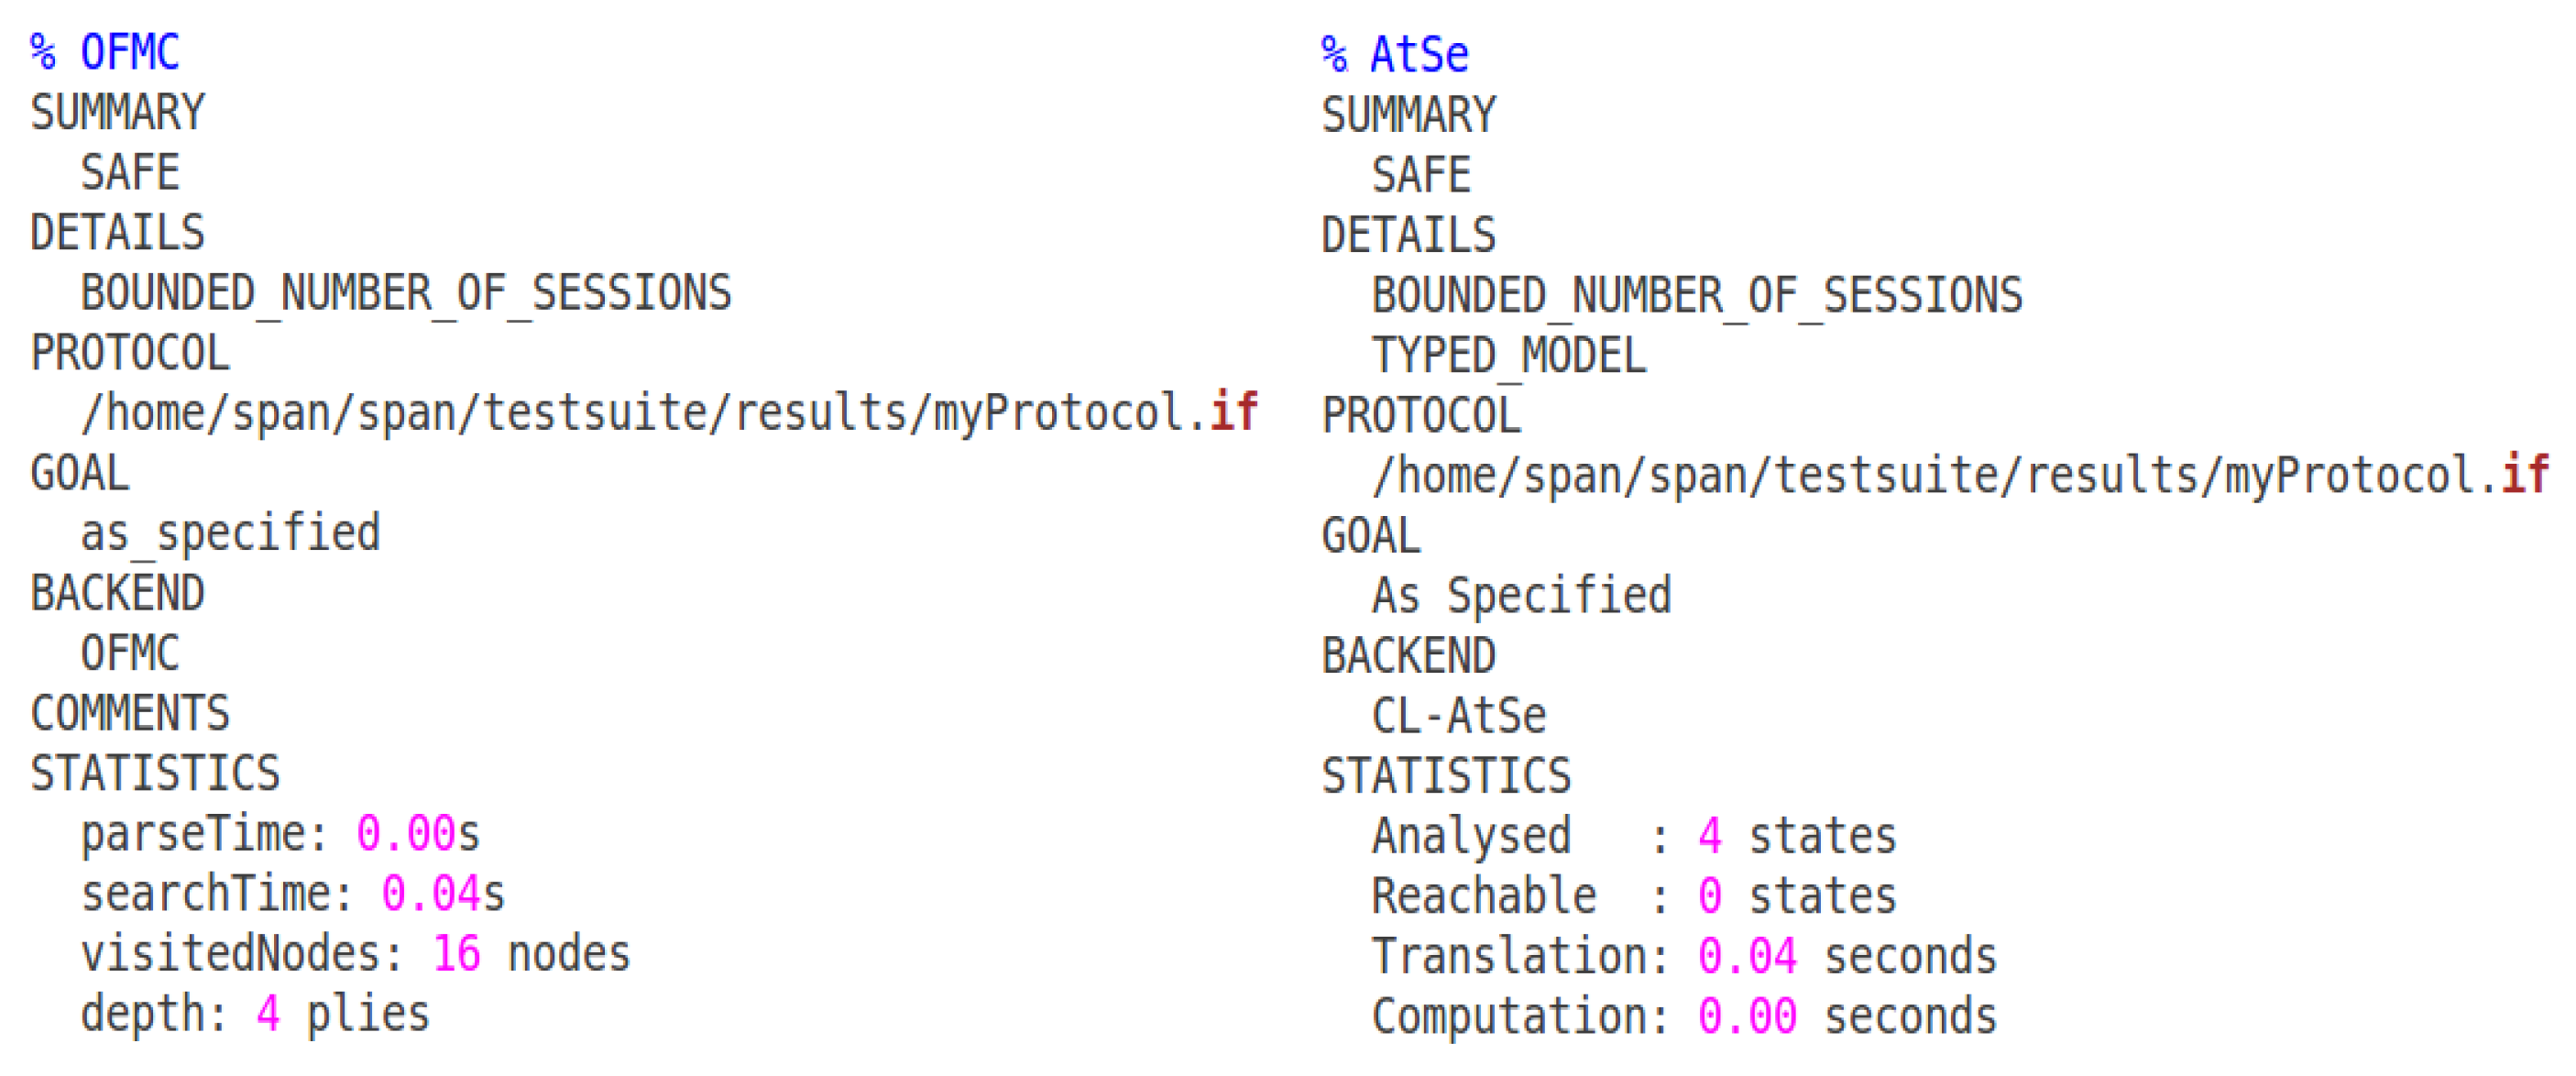The height and width of the screenshot is (1076, 2576).
Task: Click the '% AtSe' heading text
Action: pyautogui.click(x=1395, y=54)
